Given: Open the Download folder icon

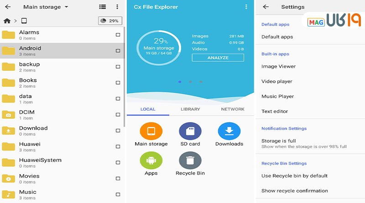Looking at the screenshot, I should (x=8, y=131).
